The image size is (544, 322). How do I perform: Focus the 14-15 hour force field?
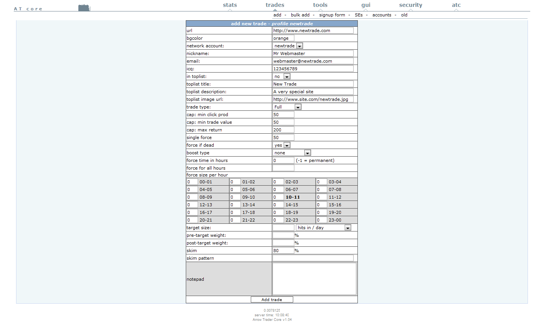(278, 205)
